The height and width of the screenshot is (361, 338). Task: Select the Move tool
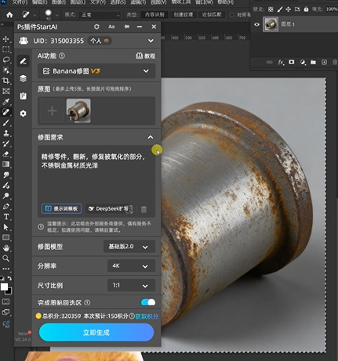(5, 39)
